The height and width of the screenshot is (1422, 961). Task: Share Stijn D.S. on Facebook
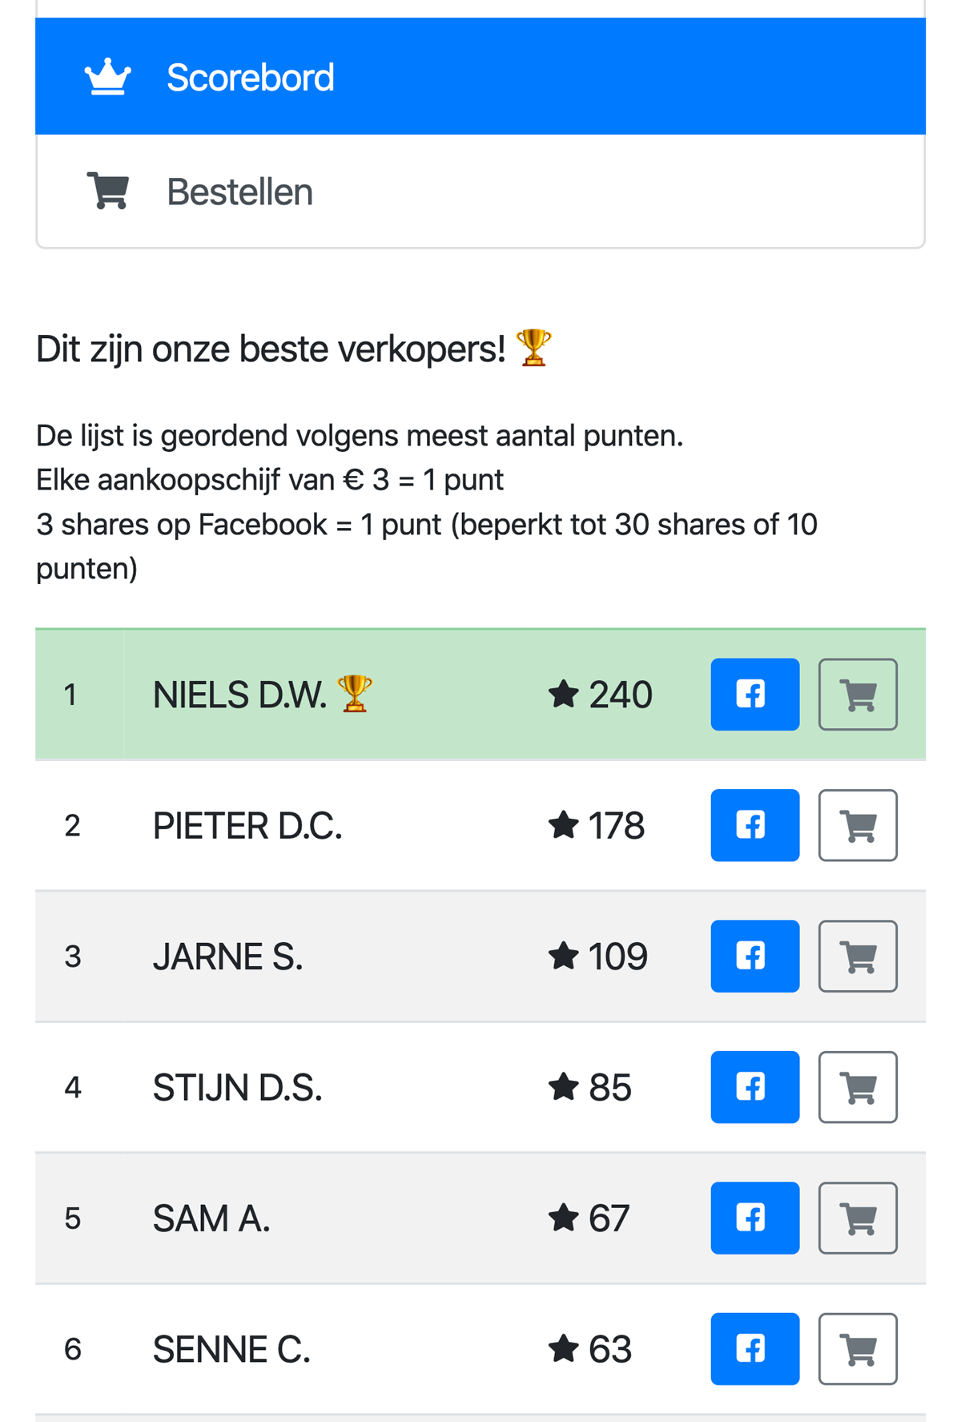pos(754,1087)
